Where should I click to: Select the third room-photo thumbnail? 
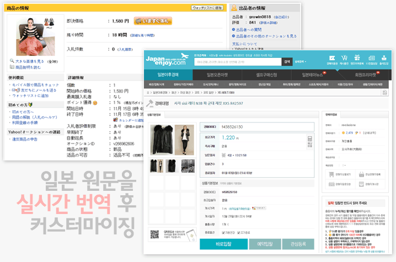click(x=188, y=165)
